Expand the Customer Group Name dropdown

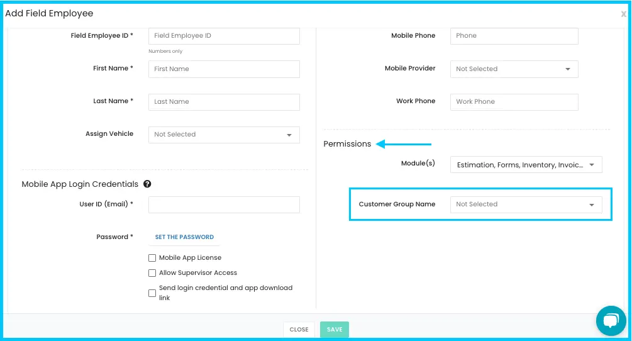tap(526, 204)
